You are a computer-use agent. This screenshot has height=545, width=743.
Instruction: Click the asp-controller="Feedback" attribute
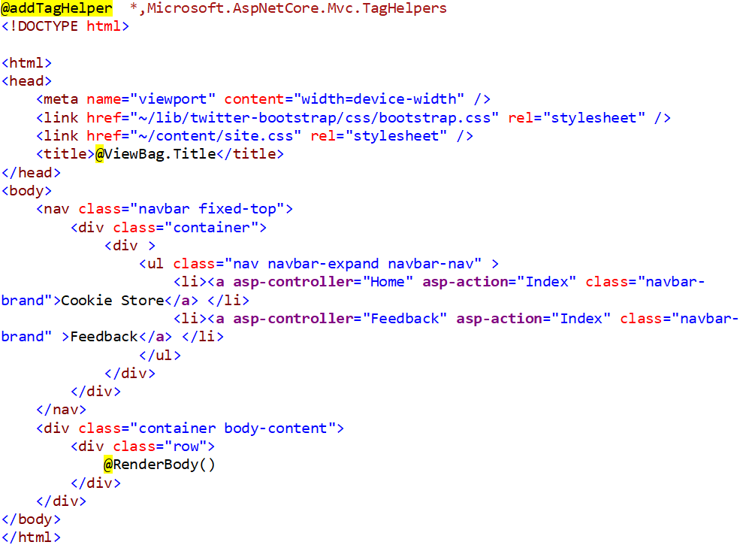[x=340, y=318]
